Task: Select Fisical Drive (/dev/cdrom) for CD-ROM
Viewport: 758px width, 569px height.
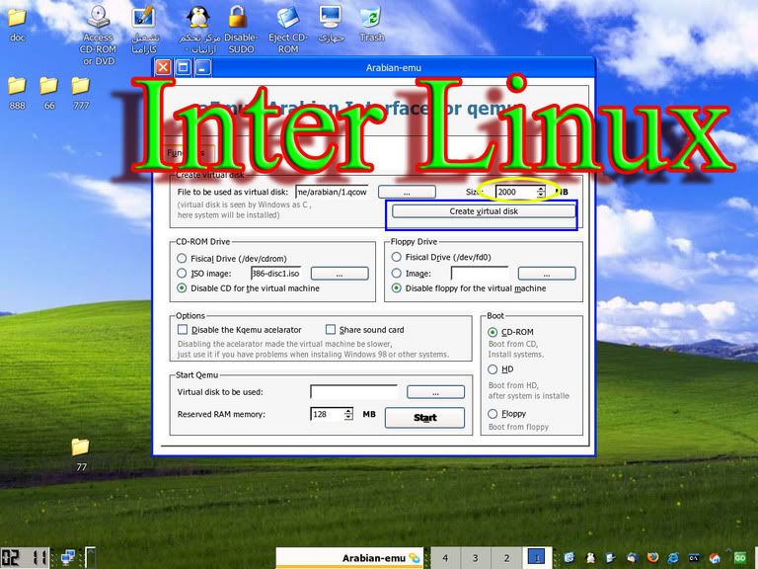Action: click(182, 258)
